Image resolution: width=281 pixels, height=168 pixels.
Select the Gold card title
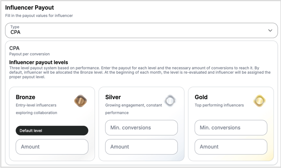tap(201, 97)
